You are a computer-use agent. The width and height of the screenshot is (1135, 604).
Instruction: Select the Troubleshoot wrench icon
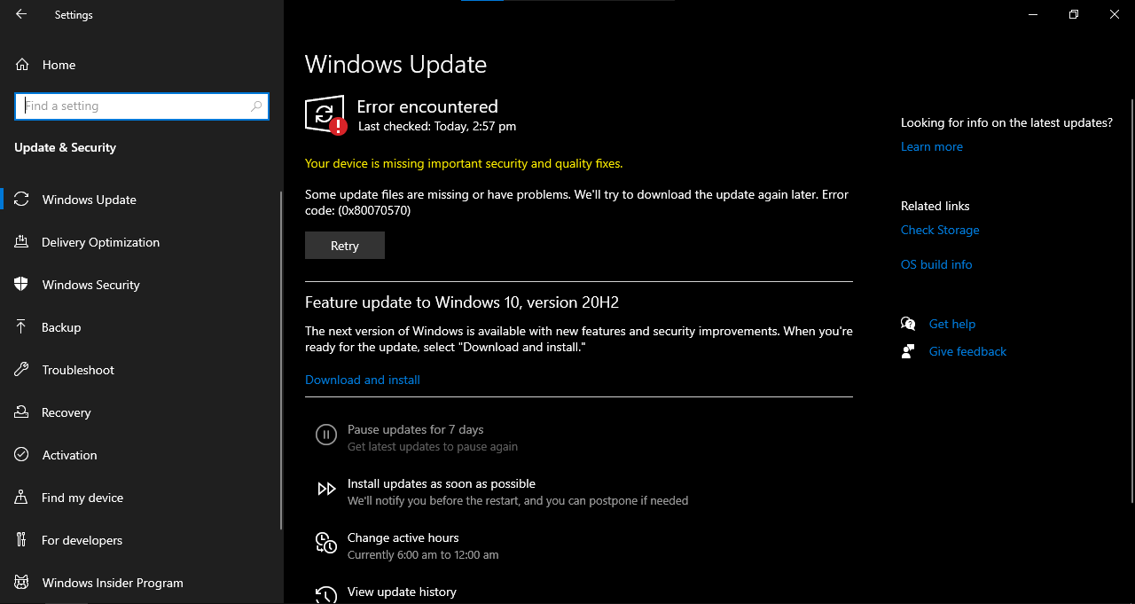(22, 370)
